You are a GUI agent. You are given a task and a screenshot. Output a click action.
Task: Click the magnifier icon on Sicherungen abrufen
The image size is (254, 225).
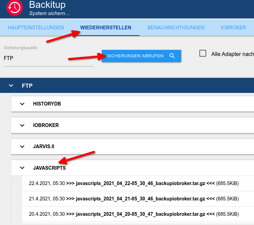(x=172, y=56)
